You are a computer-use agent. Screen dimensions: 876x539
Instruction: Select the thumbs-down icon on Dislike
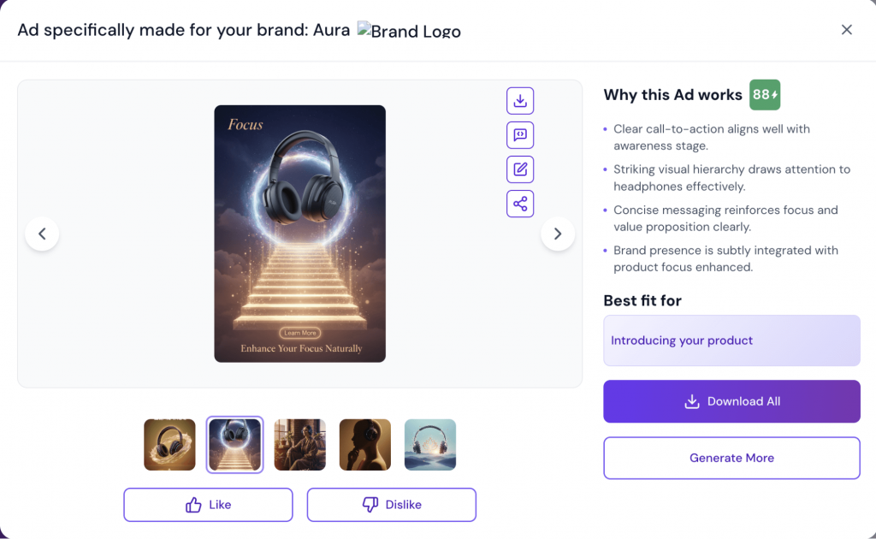tap(370, 504)
